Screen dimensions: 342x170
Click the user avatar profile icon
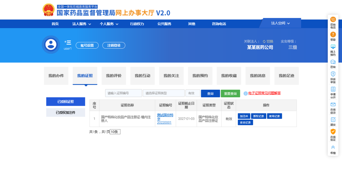coord(51,45)
